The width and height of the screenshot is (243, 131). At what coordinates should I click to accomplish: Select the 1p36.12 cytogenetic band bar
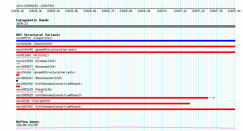pyautogui.click(x=126, y=26)
